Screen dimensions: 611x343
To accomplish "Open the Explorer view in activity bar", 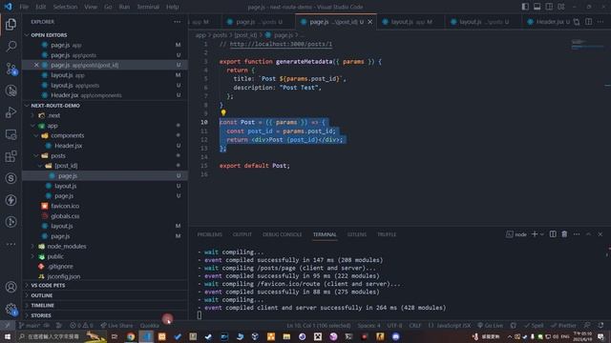I will pyautogui.click(x=11, y=24).
